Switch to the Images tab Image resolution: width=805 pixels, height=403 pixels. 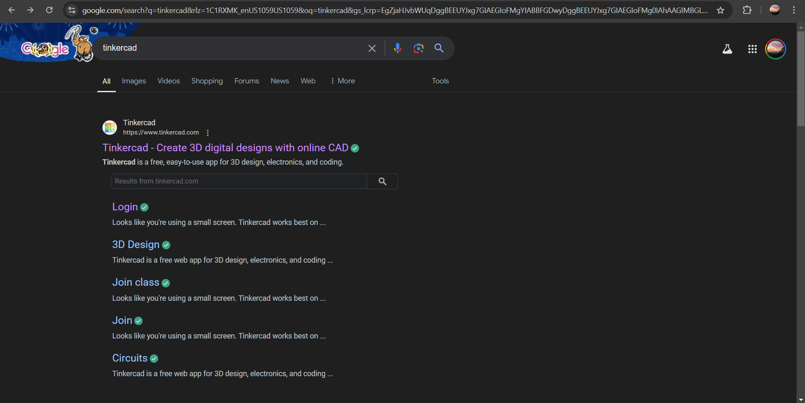point(134,81)
